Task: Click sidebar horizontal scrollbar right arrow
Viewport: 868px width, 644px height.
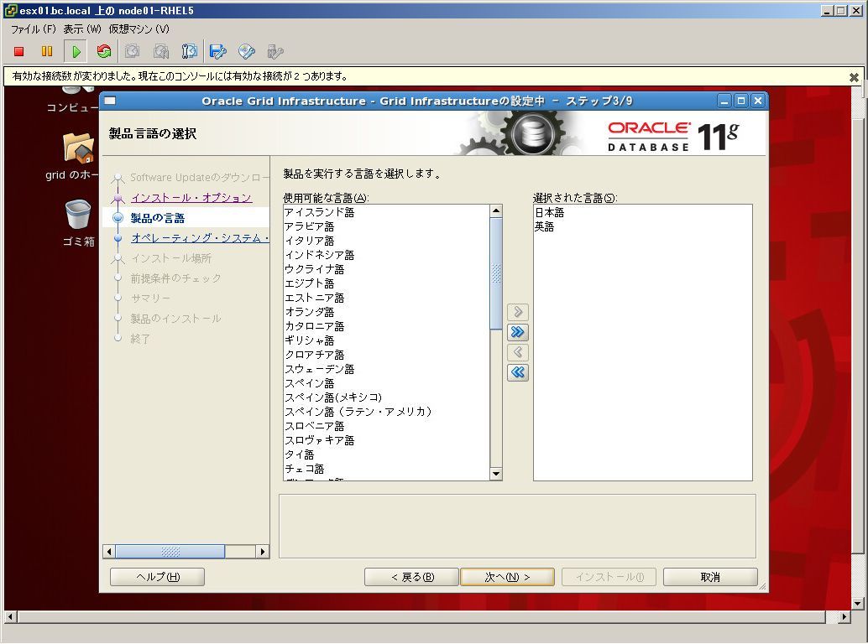Action: tap(263, 551)
